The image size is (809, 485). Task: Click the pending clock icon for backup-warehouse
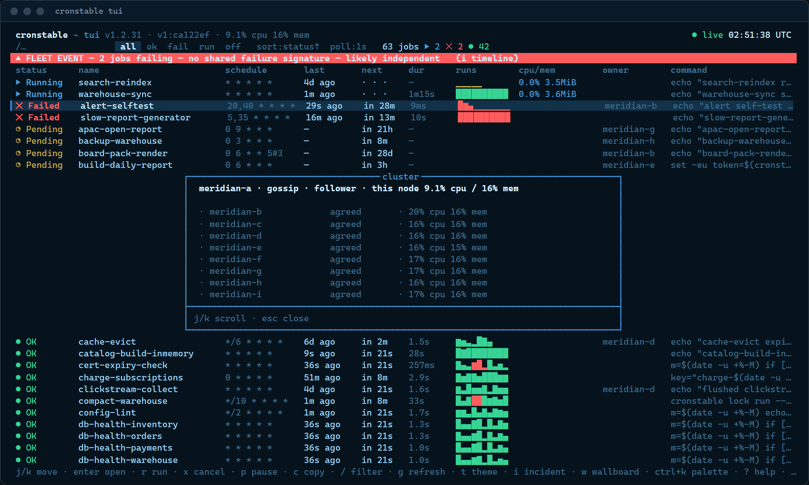[18, 141]
